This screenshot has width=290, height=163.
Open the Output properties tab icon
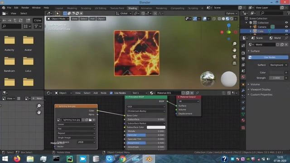tap(243, 59)
